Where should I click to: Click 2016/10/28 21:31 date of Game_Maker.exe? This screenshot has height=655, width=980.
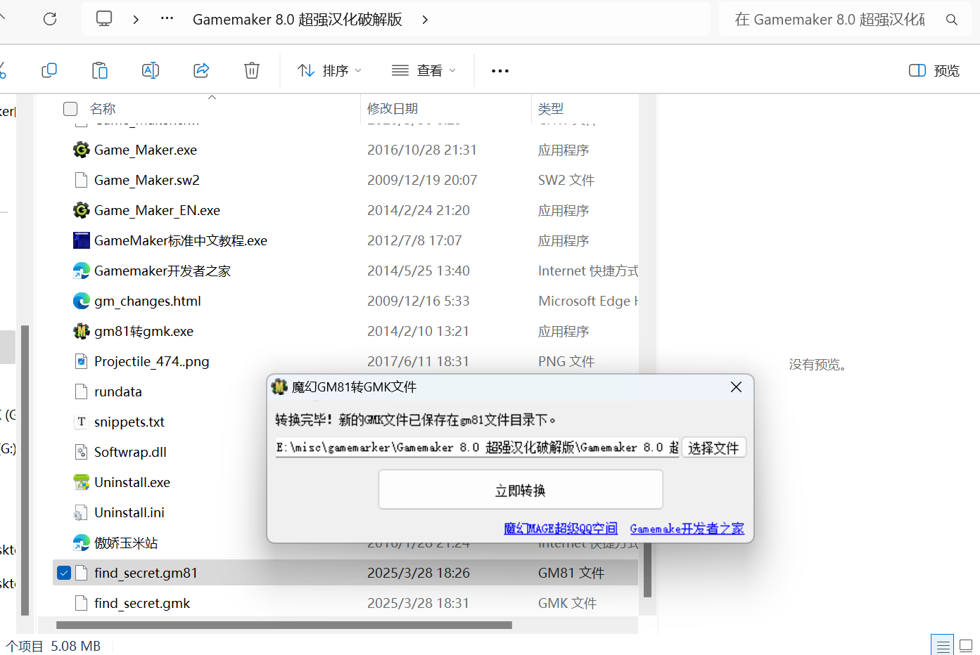tap(422, 150)
